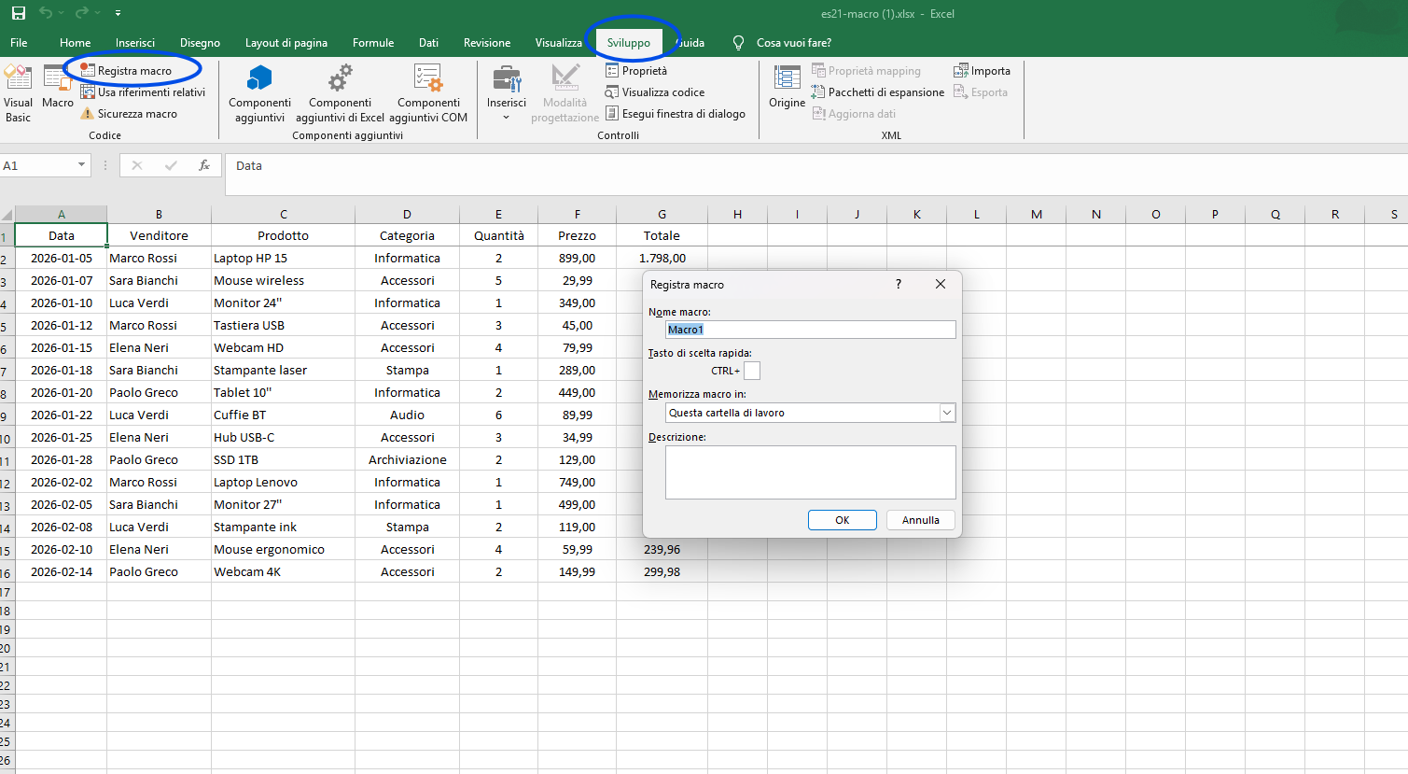Image resolution: width=1408 pixels, height=774 pixels.
Task: Open Sicurezza macro settings
Action: (x=129, y=114)
